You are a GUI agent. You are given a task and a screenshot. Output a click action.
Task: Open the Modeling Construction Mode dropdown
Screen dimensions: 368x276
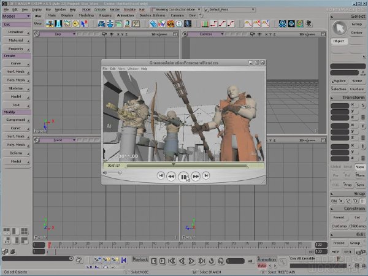click(176, 10)
